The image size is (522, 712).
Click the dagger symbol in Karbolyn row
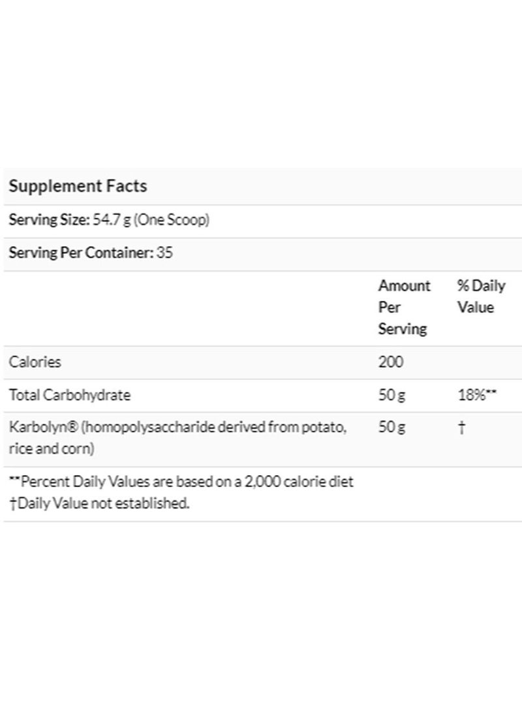461,427
